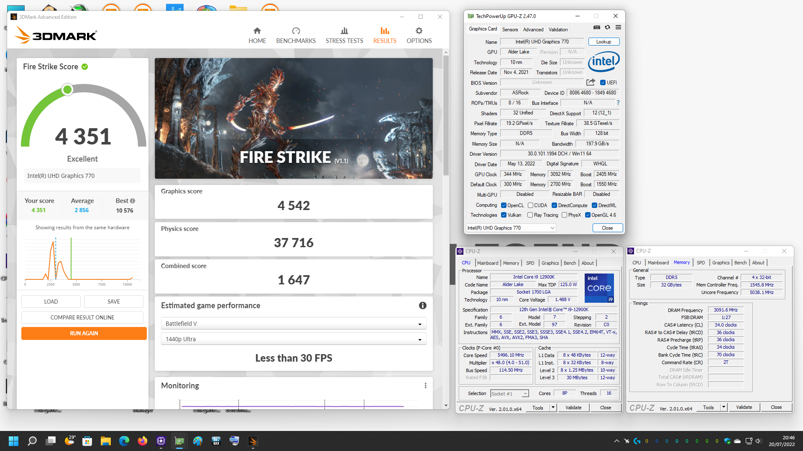Click the Driver Version field in GPU-Z

click(559, 154)
